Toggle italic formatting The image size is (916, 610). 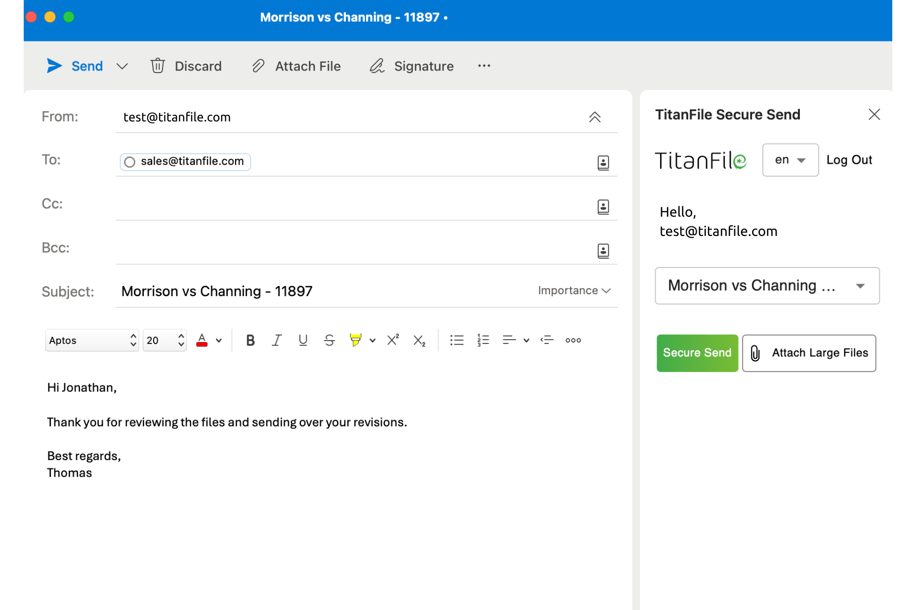point(277,340)
